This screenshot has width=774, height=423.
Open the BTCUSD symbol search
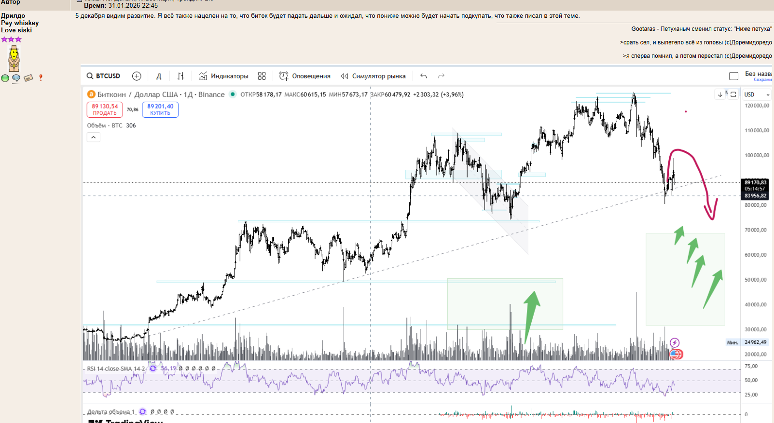(103, 76)
